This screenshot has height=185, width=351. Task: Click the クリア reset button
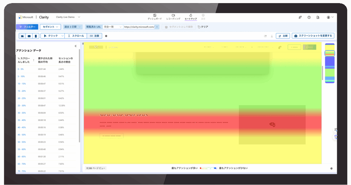pyautogui.click(x=203, y=27)
